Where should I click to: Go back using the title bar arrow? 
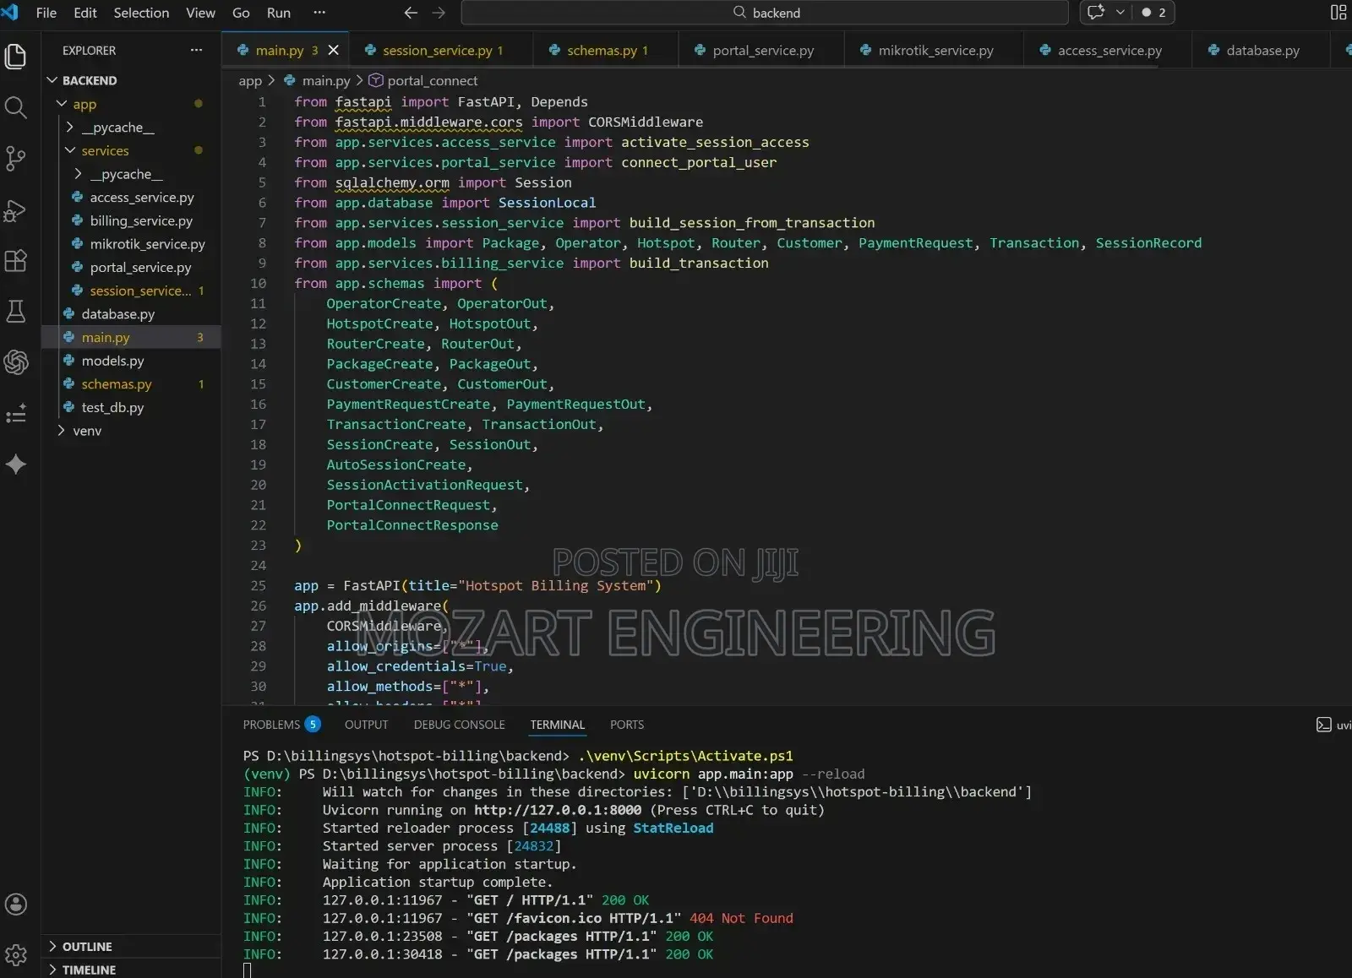[411, 13]
